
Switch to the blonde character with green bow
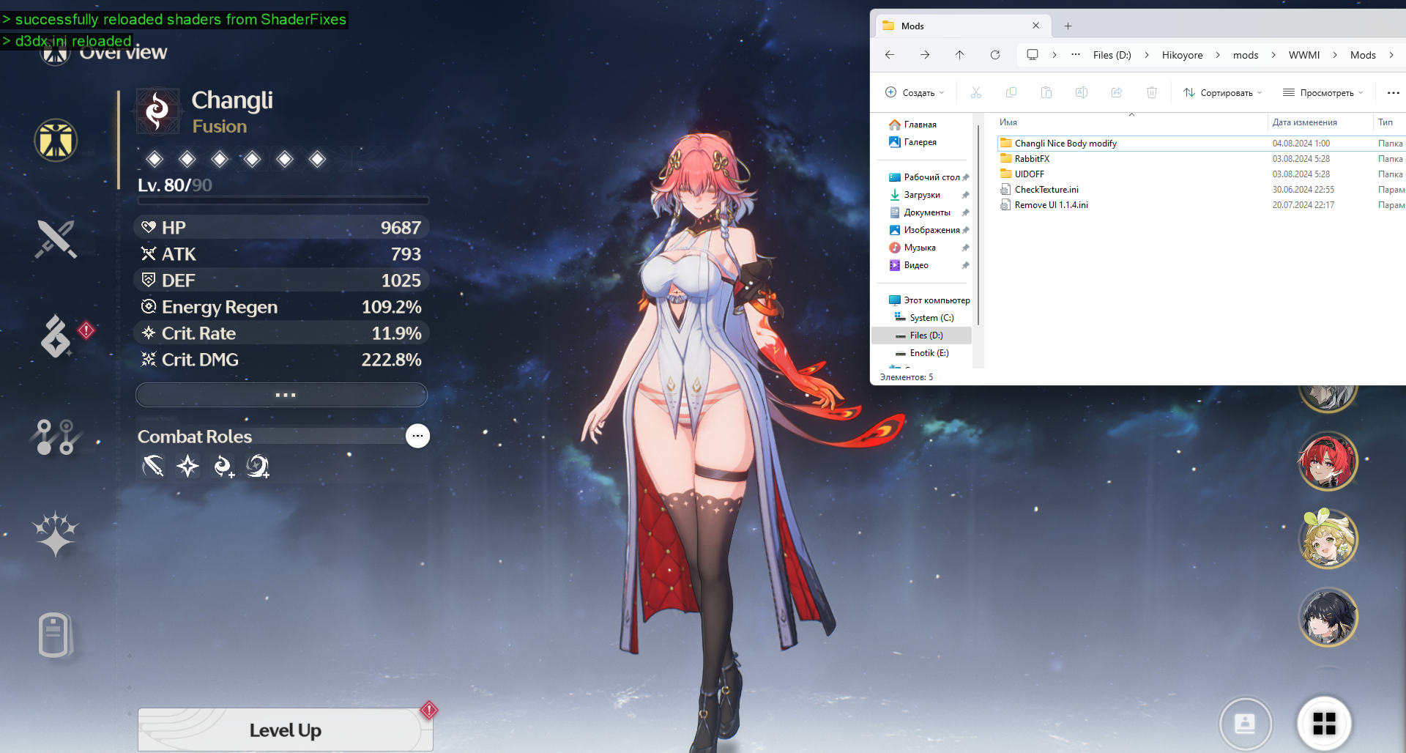click(x=1328, y=539)
